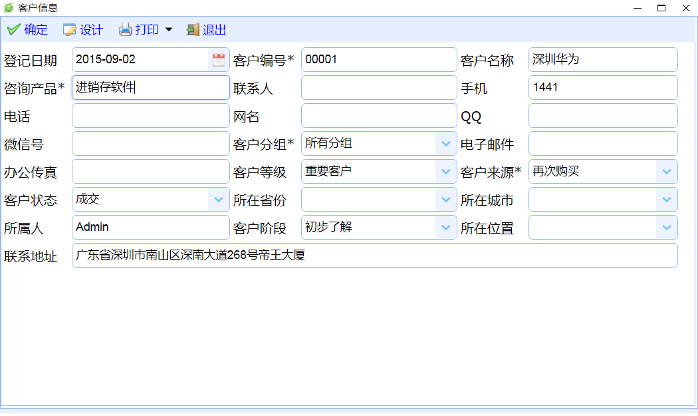Open the 设计 design tool
Viewport: 698px width, 416px height.
[x=70, y=30]
